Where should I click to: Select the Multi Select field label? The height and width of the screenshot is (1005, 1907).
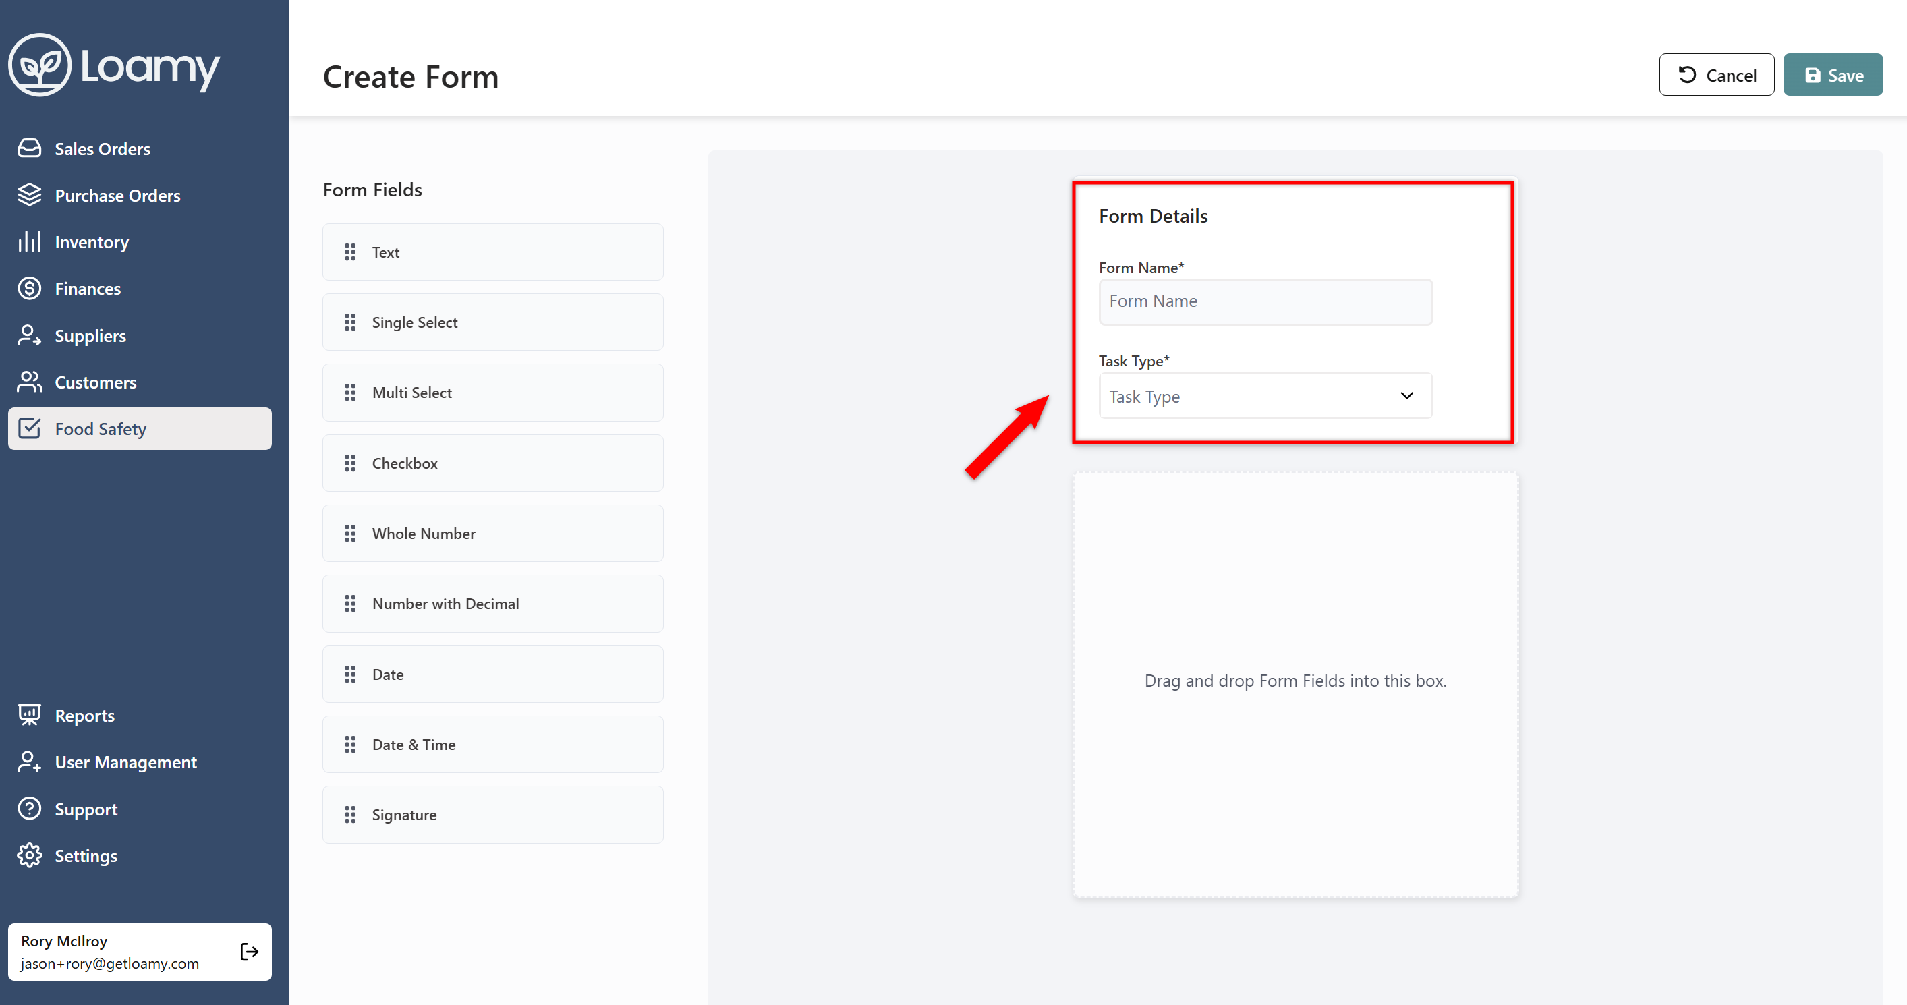[411, 393]
